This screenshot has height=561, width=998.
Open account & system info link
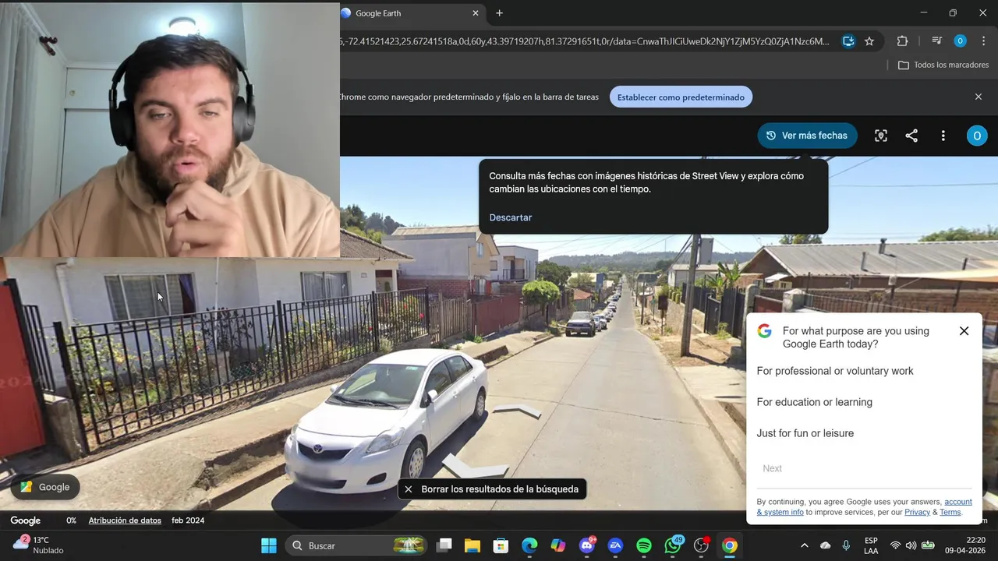[x=864, y=506]
